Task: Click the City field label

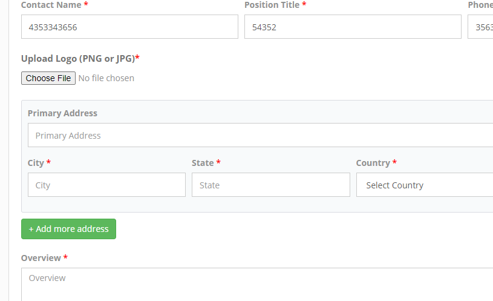Action: coord(36,163)
